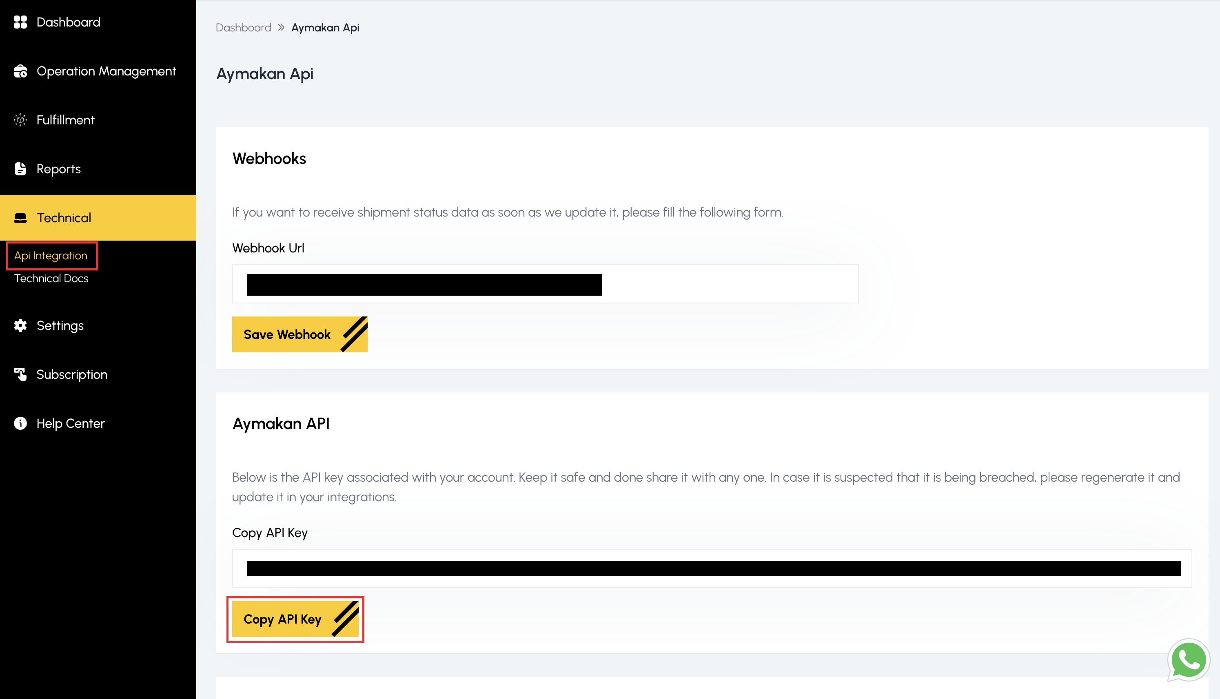Image resolution: width=1220 pixels, height=699 pixels.
Task: Click the Technical laptop icon
Action: click(20, 218)
